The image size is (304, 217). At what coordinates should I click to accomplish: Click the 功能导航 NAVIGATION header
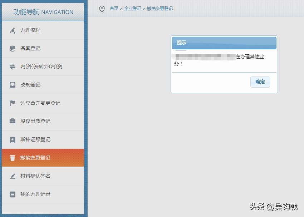[43, 12]
